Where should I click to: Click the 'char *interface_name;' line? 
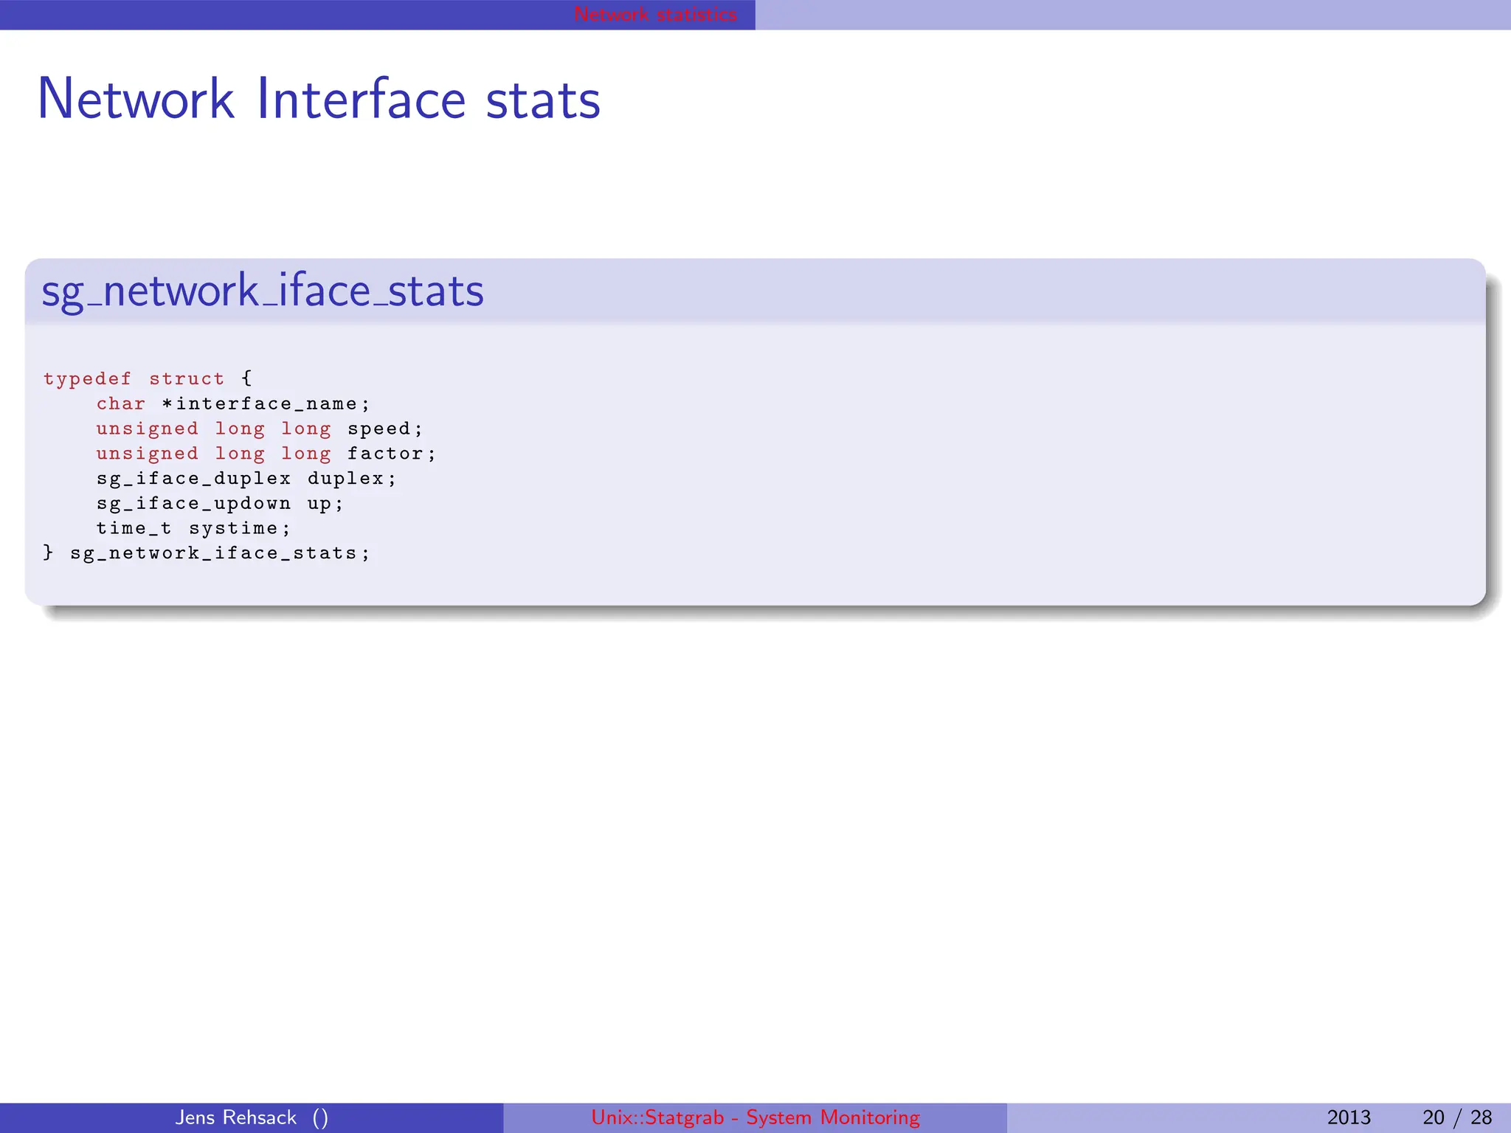[232, 403]
